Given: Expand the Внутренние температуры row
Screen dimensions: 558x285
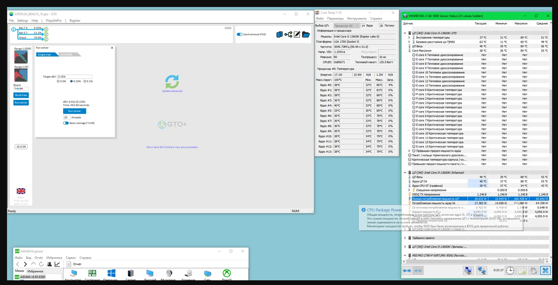Looking at the screenshot, I should click(x=409, y=37).
